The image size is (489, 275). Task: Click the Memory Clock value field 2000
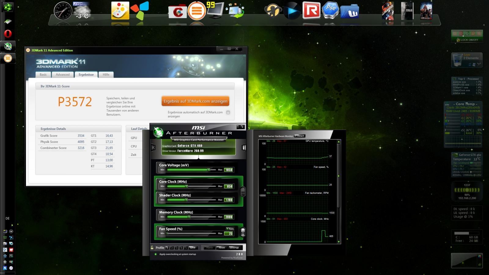[229, 217]
